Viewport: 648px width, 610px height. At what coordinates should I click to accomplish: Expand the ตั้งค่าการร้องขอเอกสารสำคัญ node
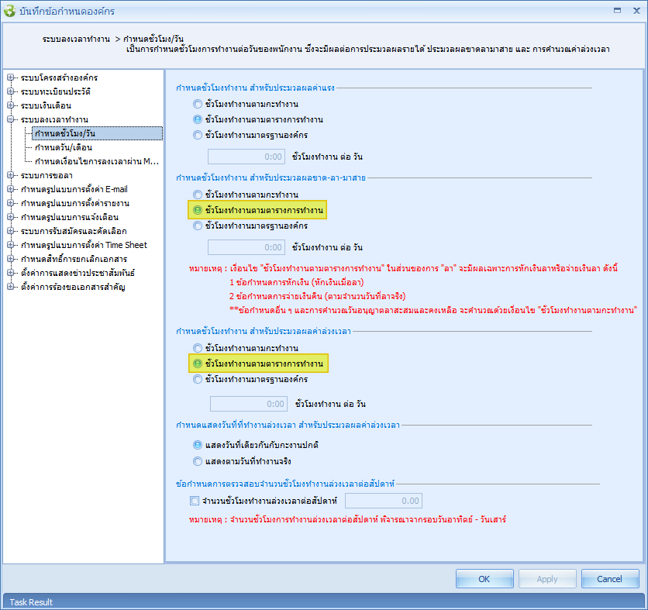pos(10,287)
